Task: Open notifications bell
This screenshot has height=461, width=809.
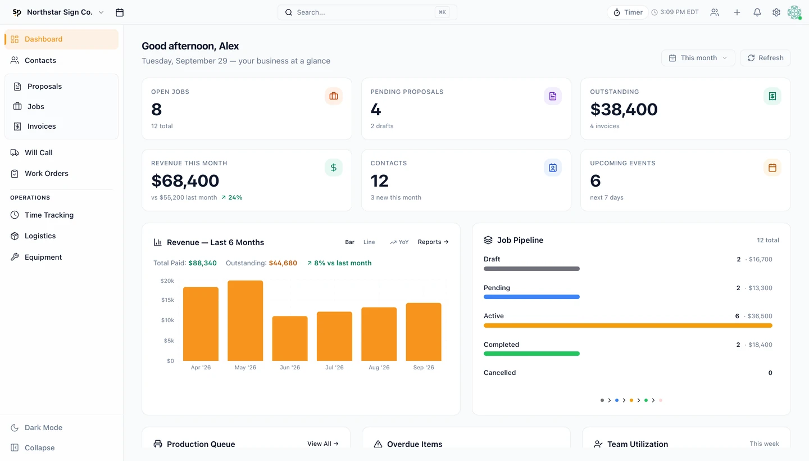Action: click(757, 12)
